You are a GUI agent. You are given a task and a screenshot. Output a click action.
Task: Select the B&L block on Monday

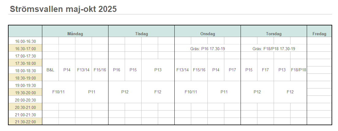tap(50, 70)
